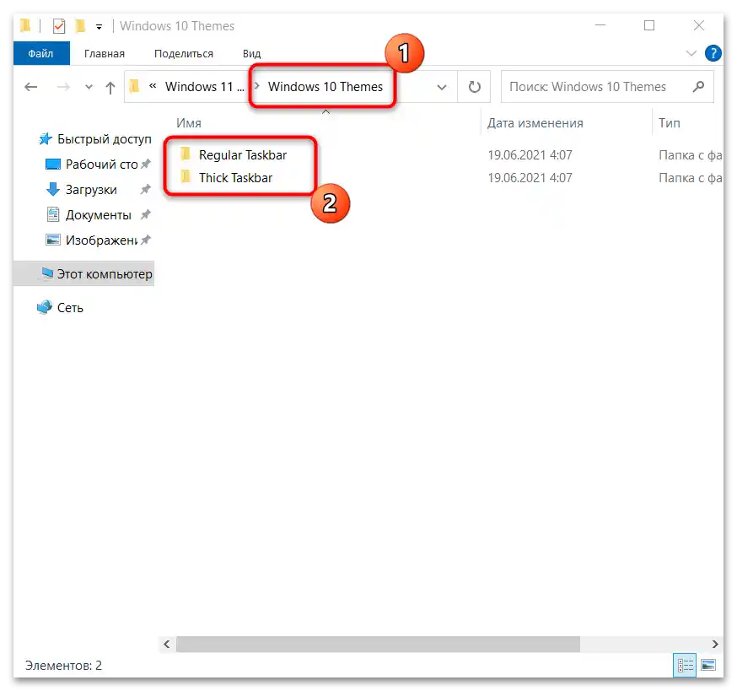
Task: Click the Thick Taskbar folder icon
Action: (186, 177)
